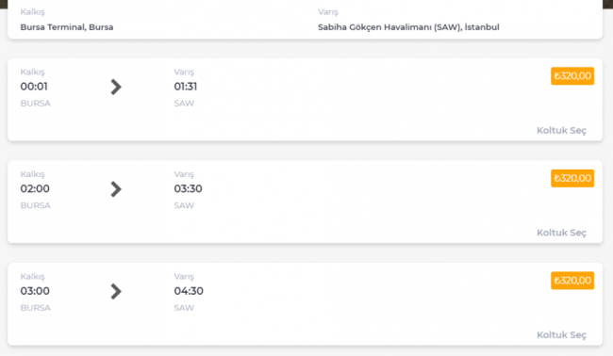This screenshot has width=613, height=356.
Task: Click the Bursa Terminal, Bursa departure field
Action: [67, 27]
